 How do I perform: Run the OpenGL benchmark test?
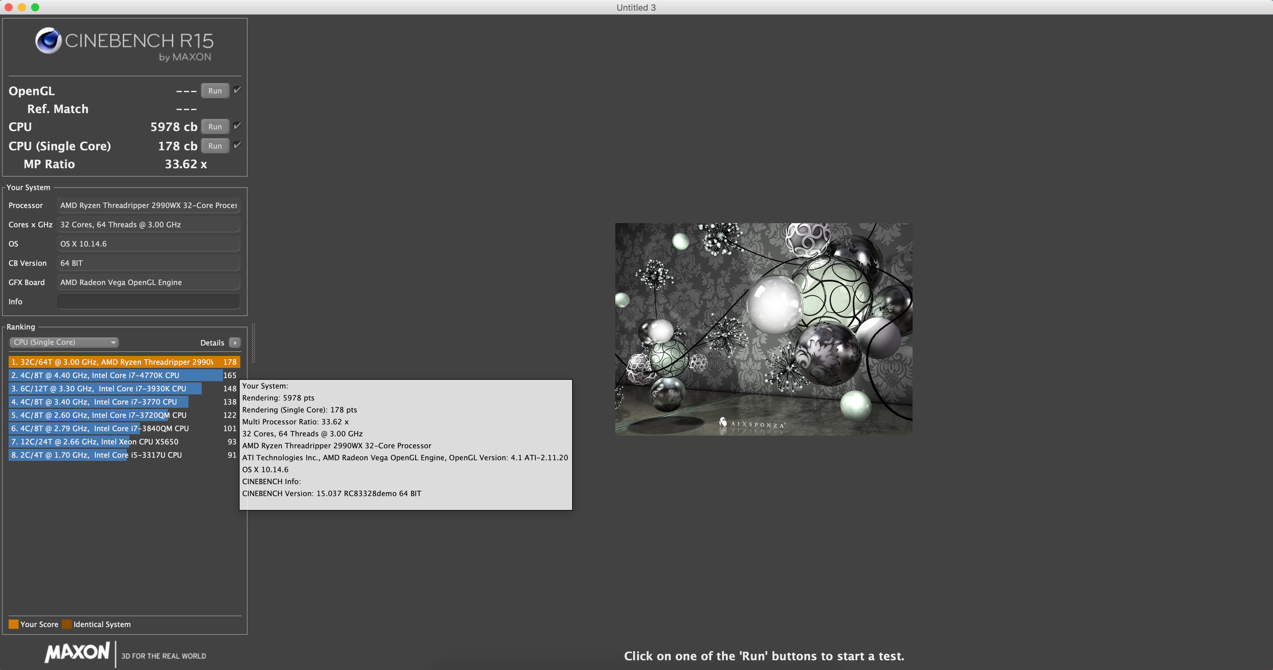tap(215, 91)
